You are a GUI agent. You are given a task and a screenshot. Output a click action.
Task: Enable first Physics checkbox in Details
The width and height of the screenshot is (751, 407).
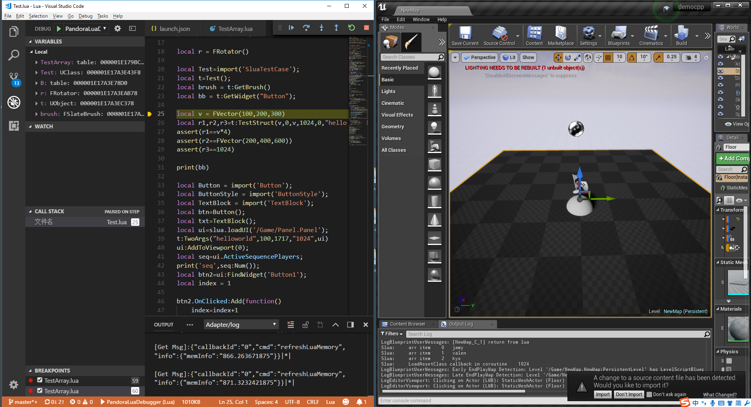tap(729, 361)
